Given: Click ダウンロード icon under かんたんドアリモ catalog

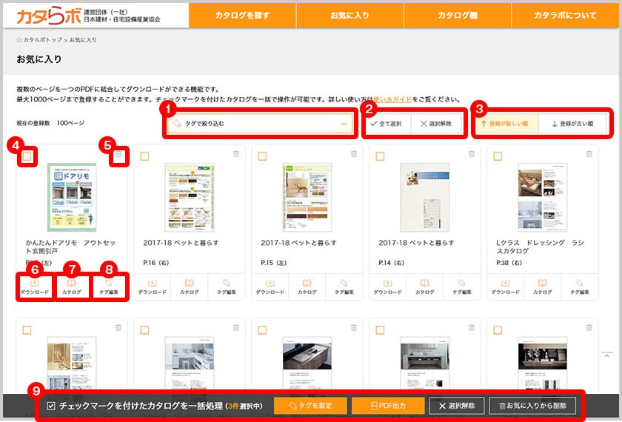Looking at the screenshot, I should point(34,287).
